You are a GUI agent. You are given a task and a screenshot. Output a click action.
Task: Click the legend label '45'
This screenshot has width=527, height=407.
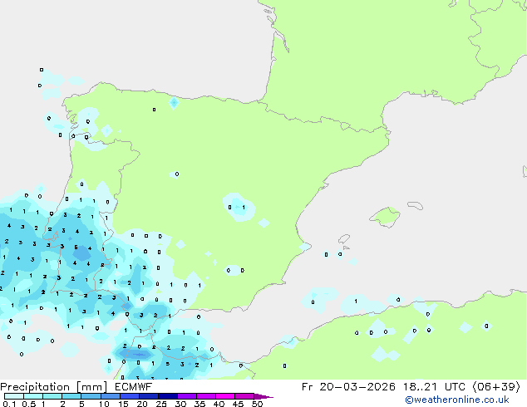tap(238, 404)
